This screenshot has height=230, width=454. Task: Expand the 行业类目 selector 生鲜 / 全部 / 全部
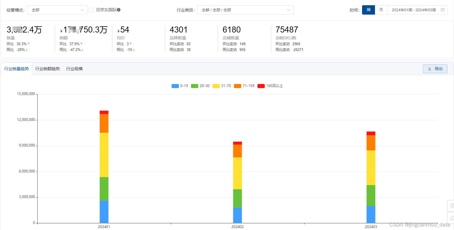click(245, 10)
